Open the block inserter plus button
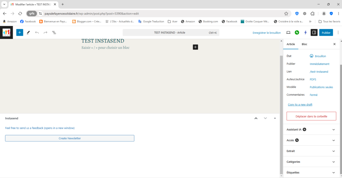 point(20,32)
